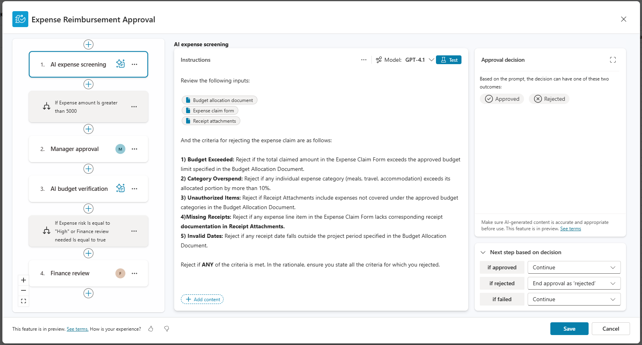The height and width of the screenshot is (345, 642).
Task: Click the thumbs up feedback icon
Action: click(151, 329)
